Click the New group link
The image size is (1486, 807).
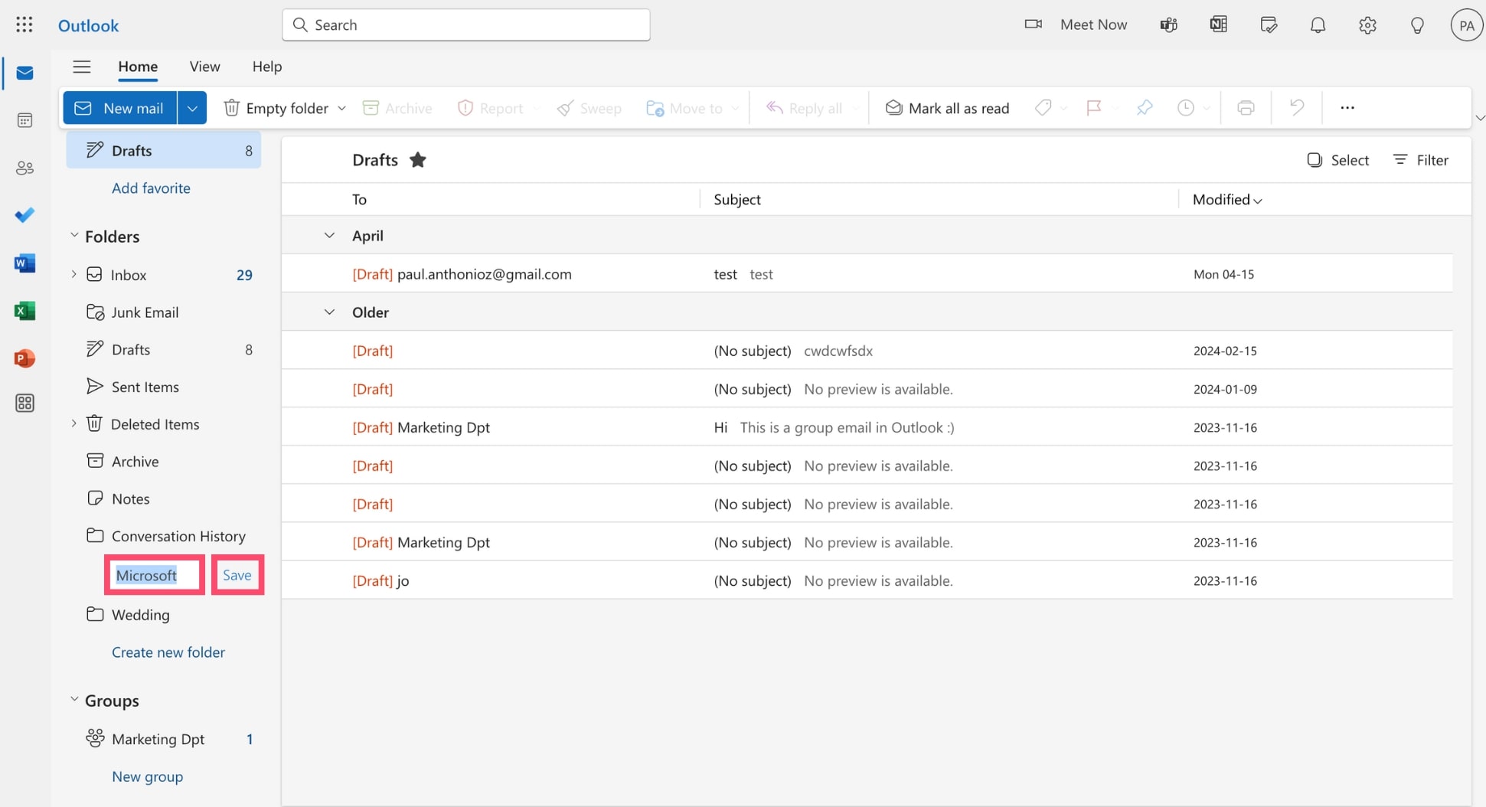point(147,776)
